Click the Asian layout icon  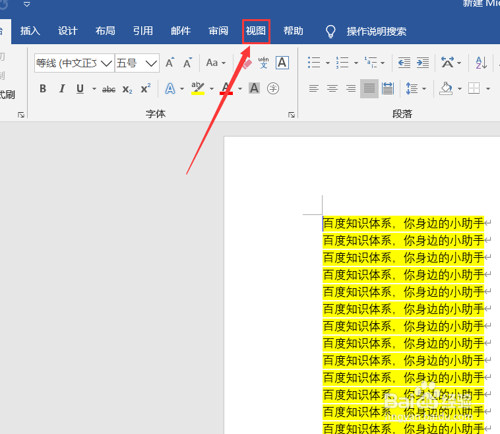[447, 63]
